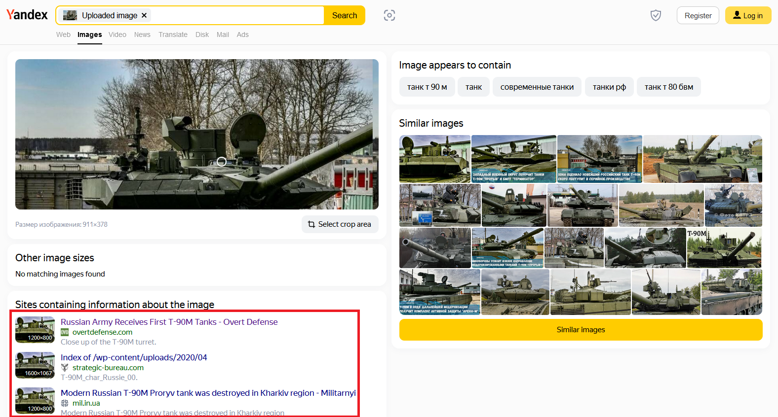Click the 'Similar images' section heading
Screen dimensions: 778x417
coord(431,123)
